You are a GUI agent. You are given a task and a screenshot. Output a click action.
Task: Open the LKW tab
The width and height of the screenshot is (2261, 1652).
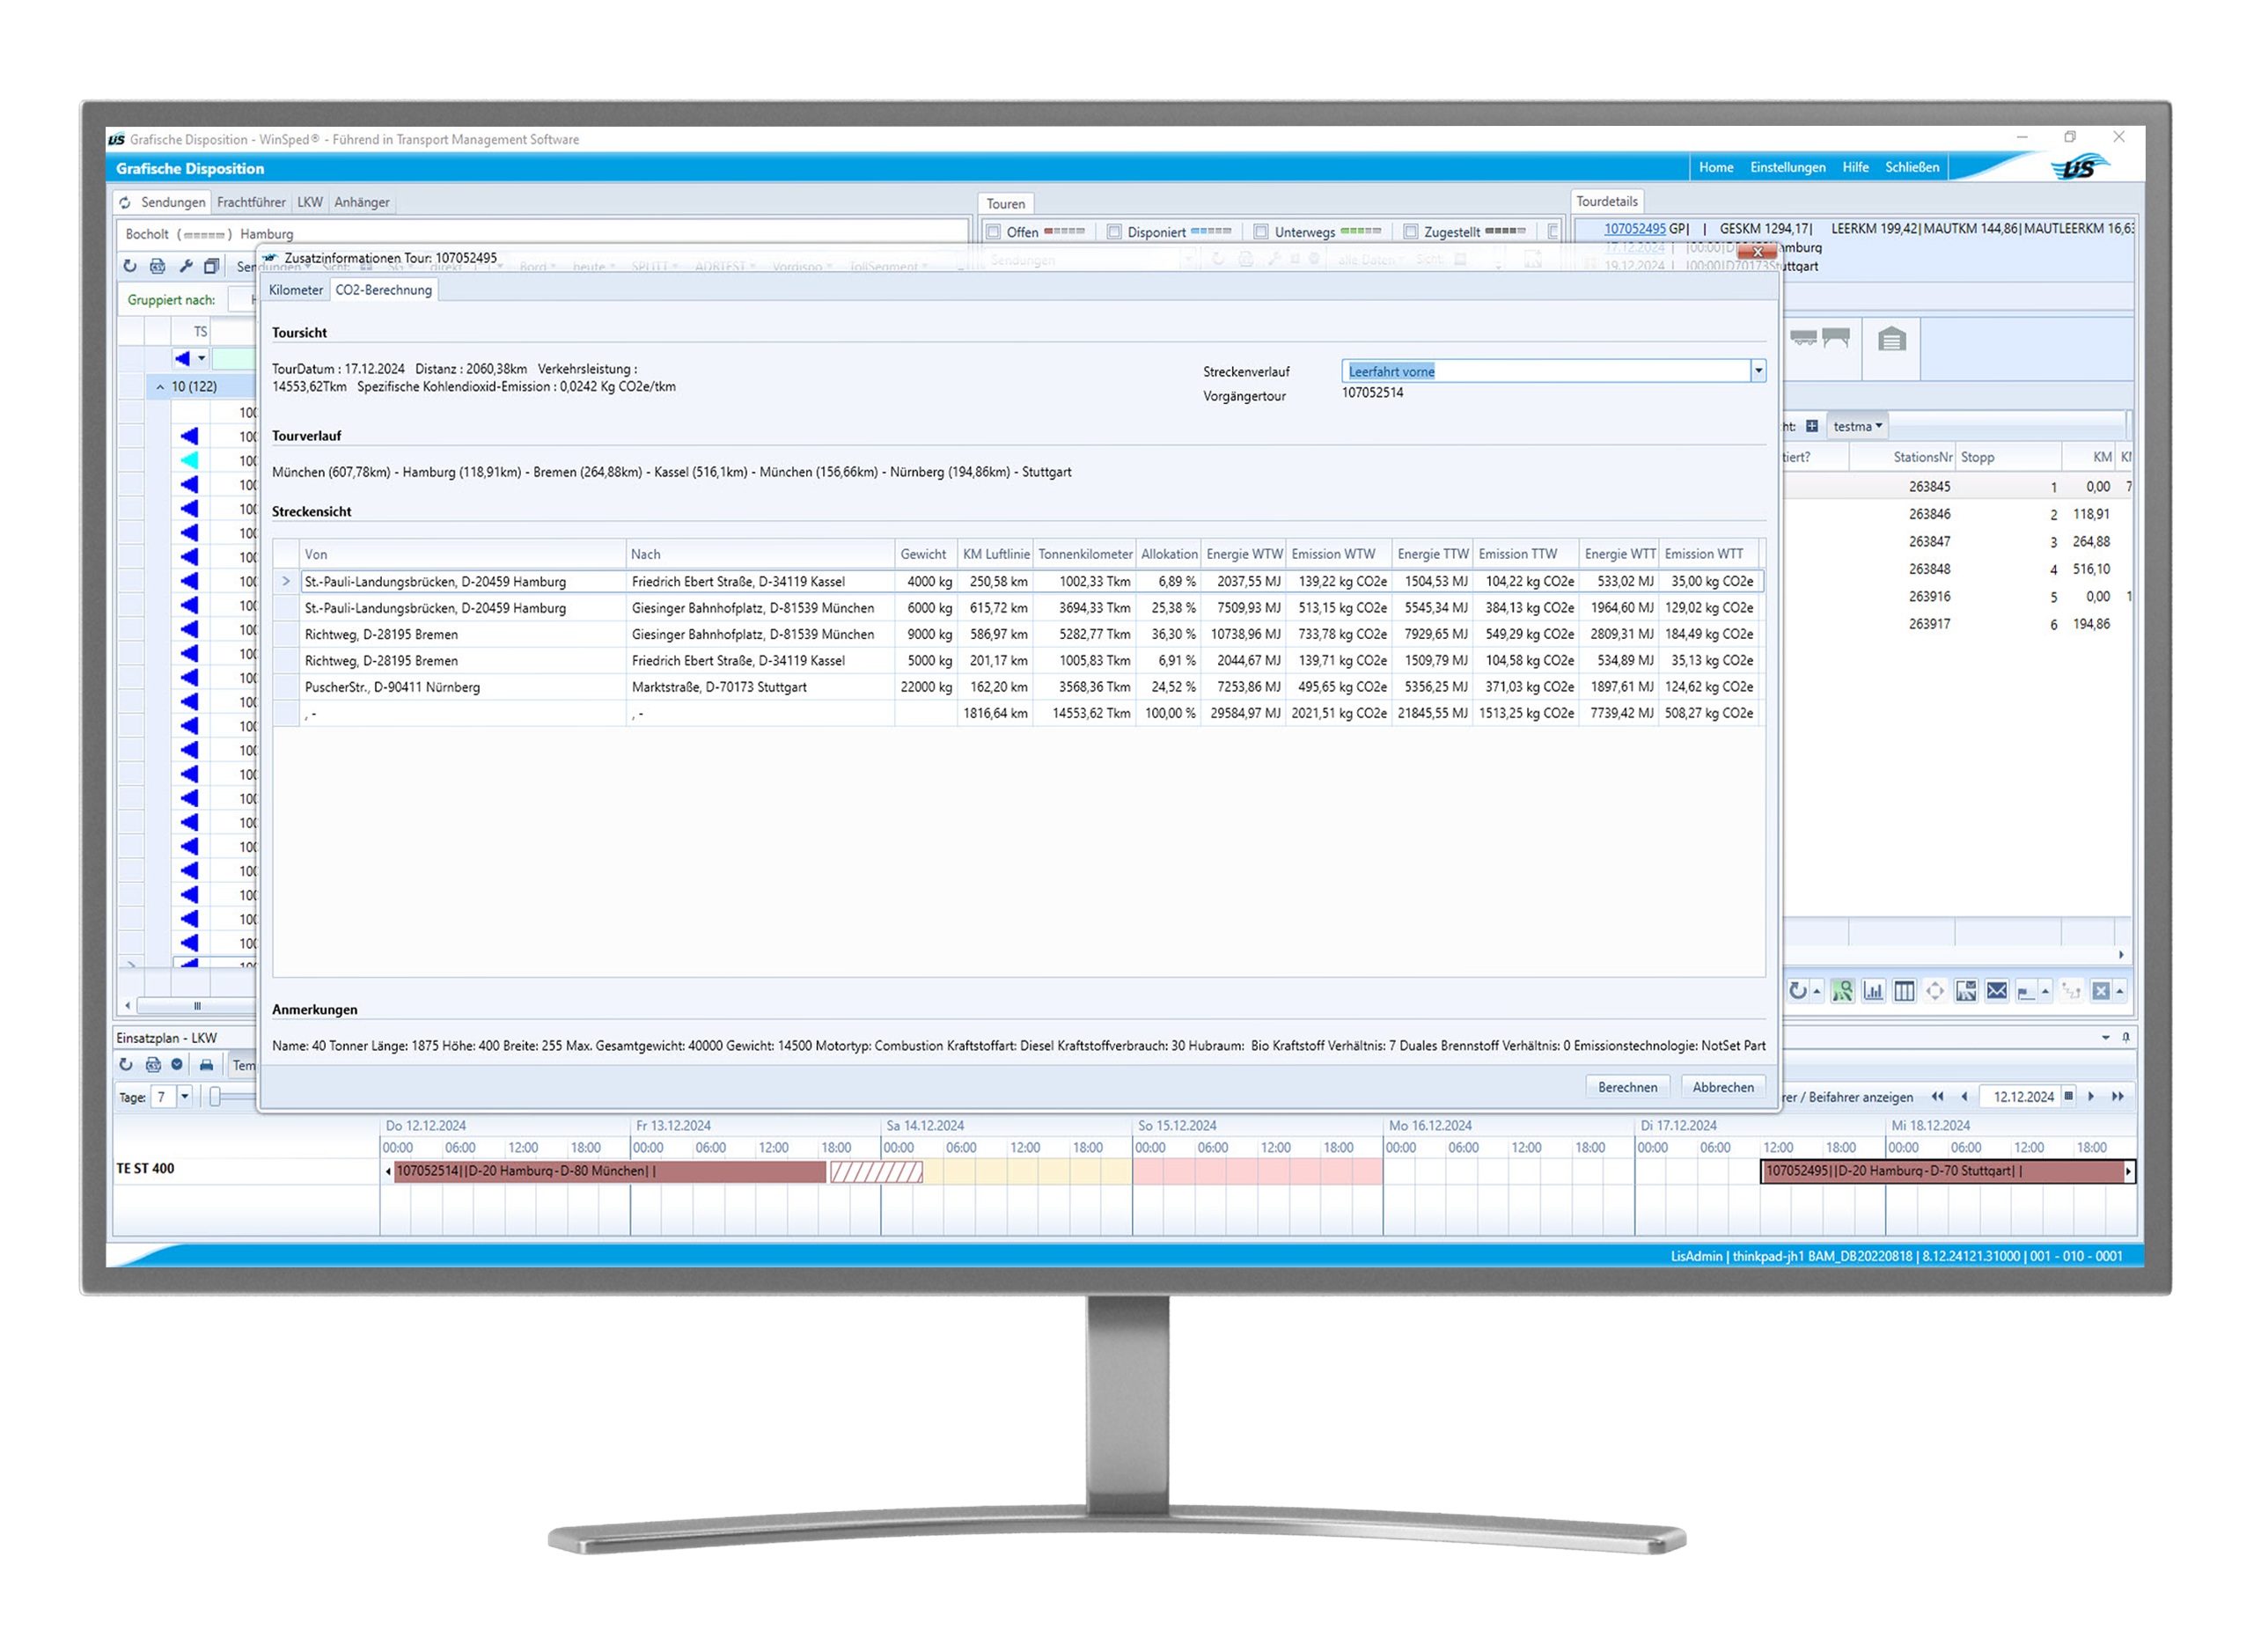pos(310,203)
